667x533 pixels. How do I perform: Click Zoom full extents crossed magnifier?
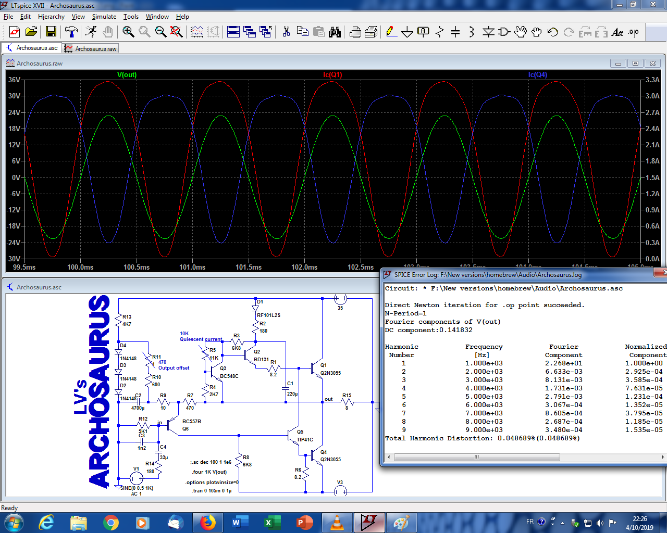[x=177, y=32]
